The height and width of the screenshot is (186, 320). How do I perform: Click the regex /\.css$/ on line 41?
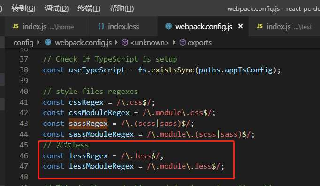tap(133, 102)
